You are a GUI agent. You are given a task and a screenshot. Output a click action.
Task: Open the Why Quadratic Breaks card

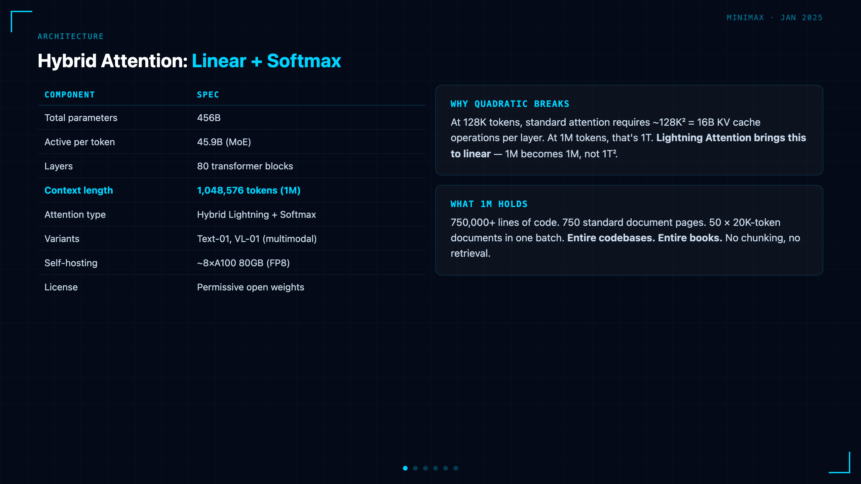pos(629,130)
